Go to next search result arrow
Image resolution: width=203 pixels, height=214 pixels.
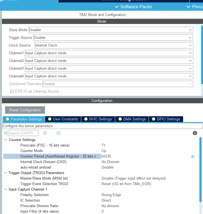[58, 133]
